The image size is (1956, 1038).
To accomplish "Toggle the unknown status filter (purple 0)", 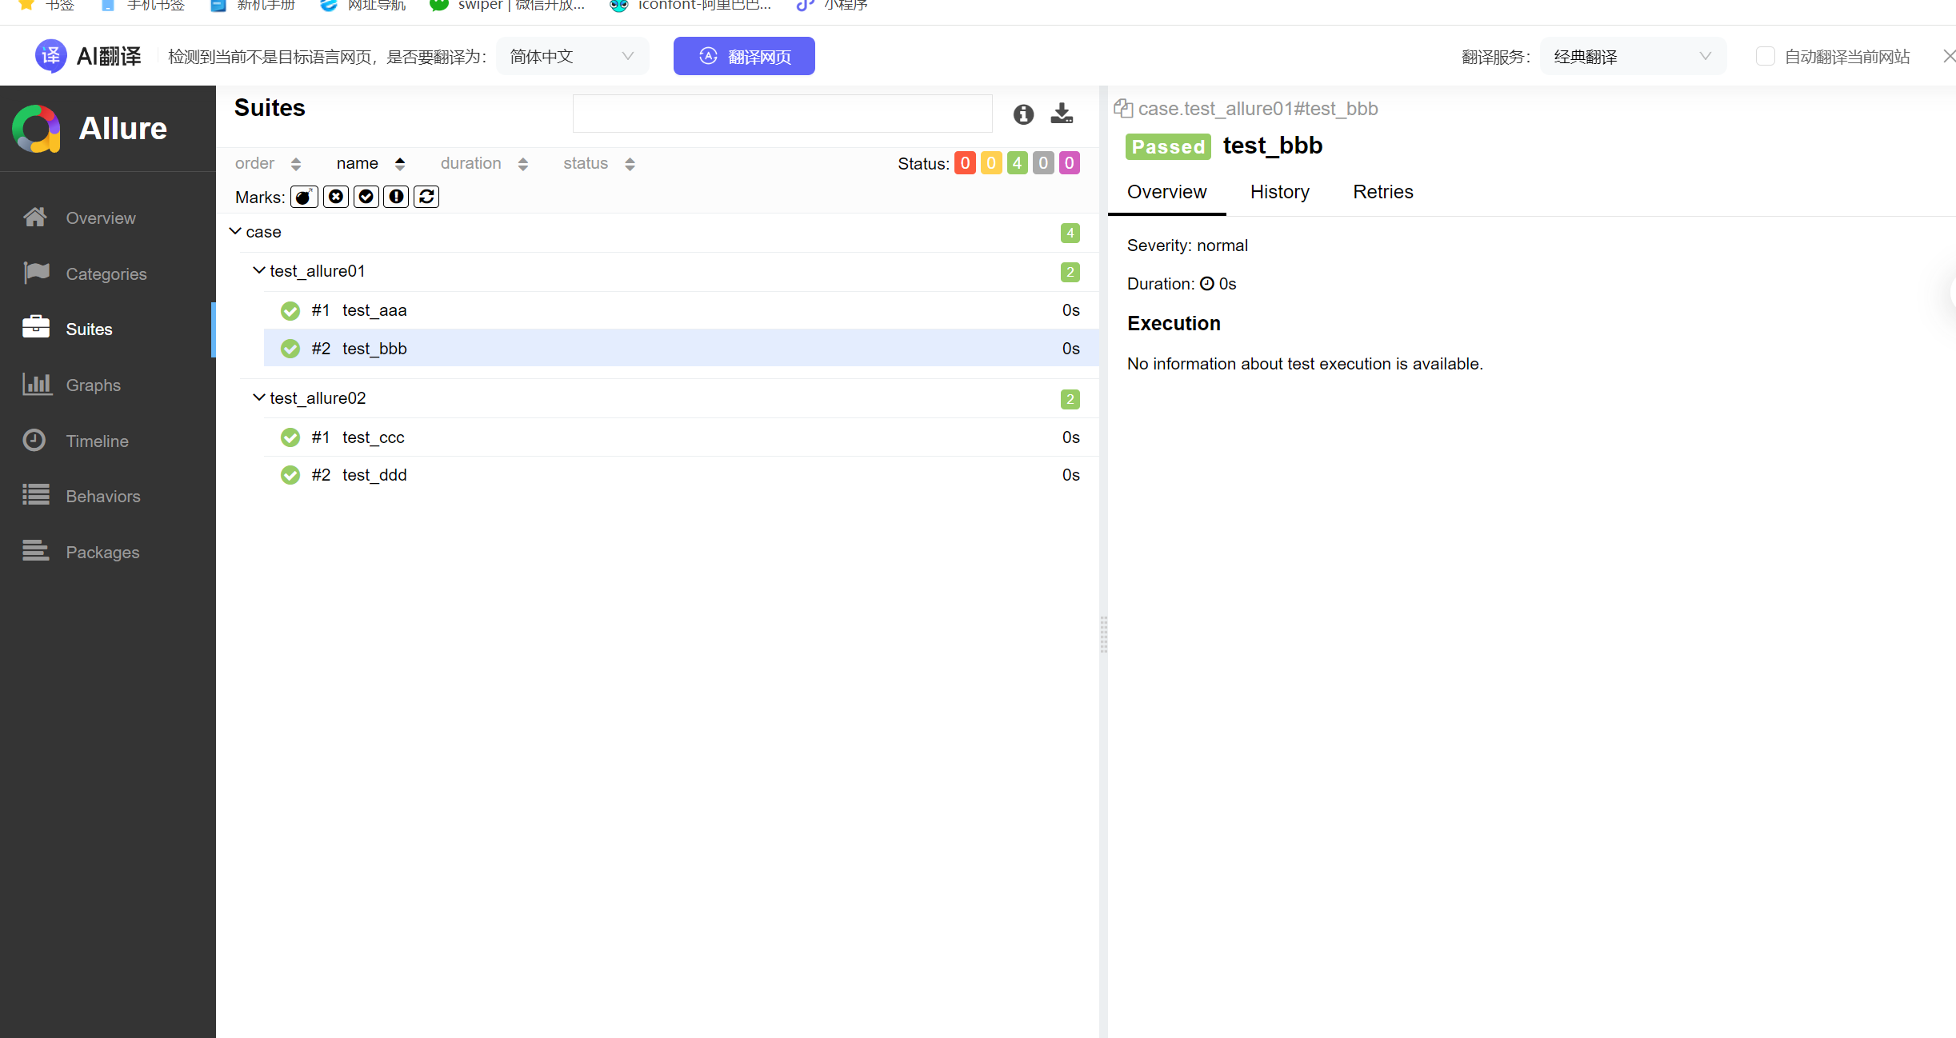I will (1069, 163).
